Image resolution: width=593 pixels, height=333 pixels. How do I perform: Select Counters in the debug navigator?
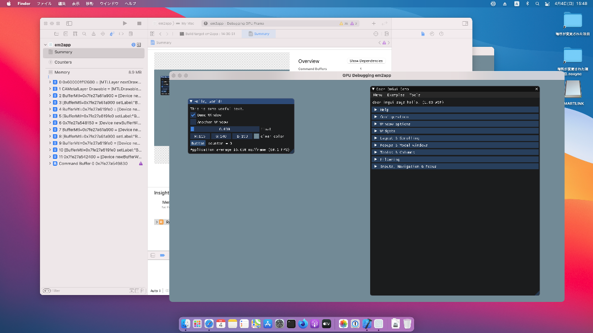[63, 62]
